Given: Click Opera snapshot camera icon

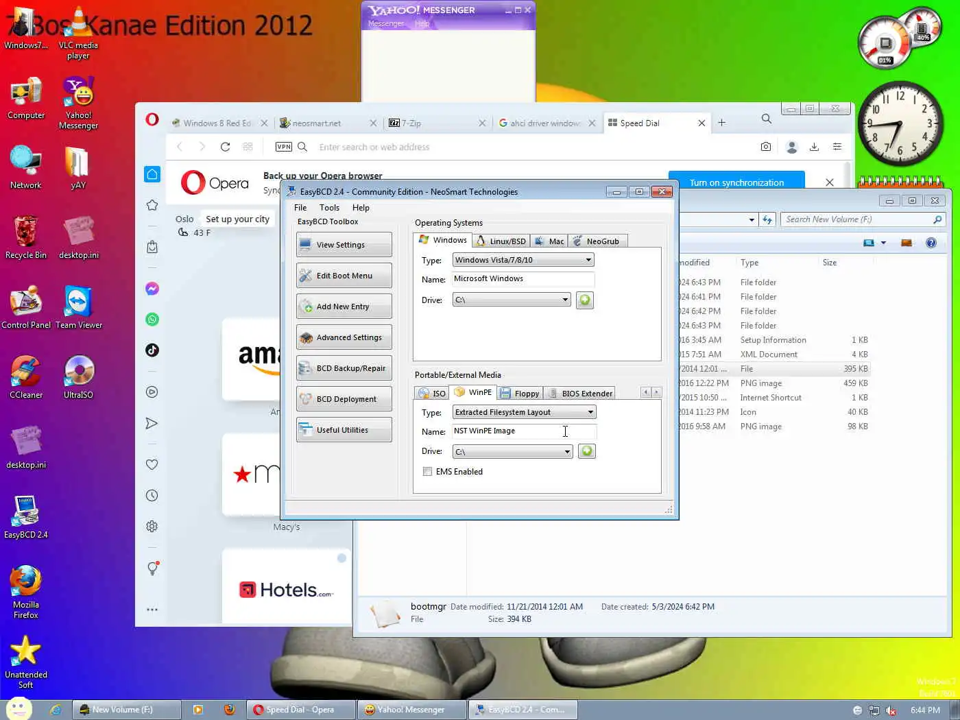Looking at the screenshot, I should 766,147.
